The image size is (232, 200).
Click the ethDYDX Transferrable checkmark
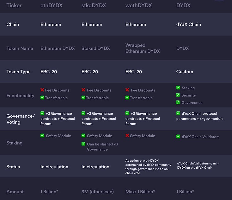click(42, 98)
